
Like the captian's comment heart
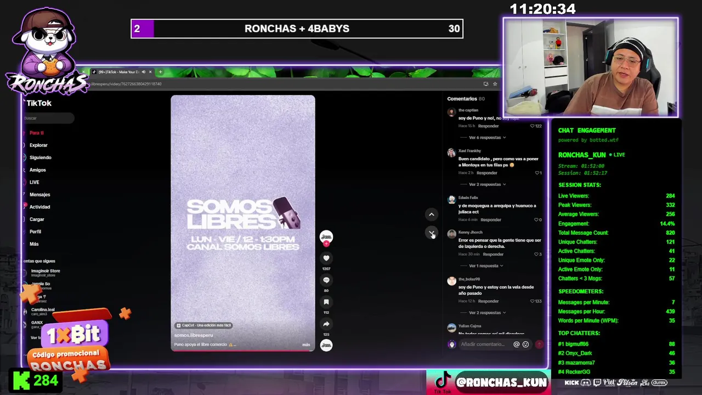[532, 126]
